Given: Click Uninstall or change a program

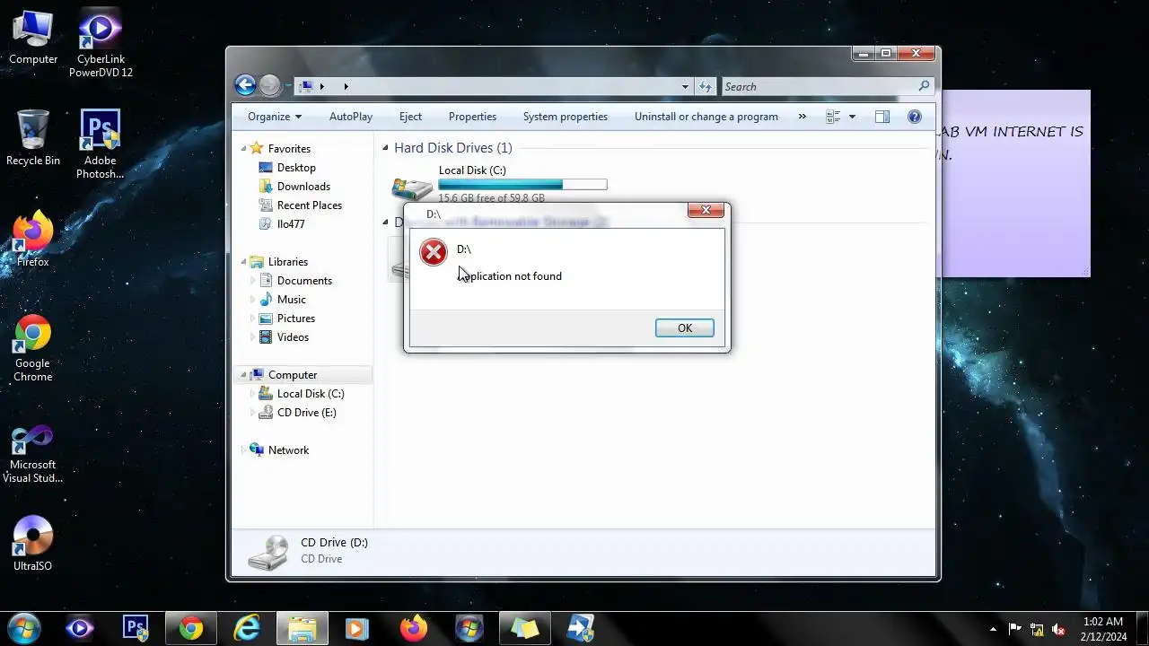Looking at the screenshot, I should 706,117.
